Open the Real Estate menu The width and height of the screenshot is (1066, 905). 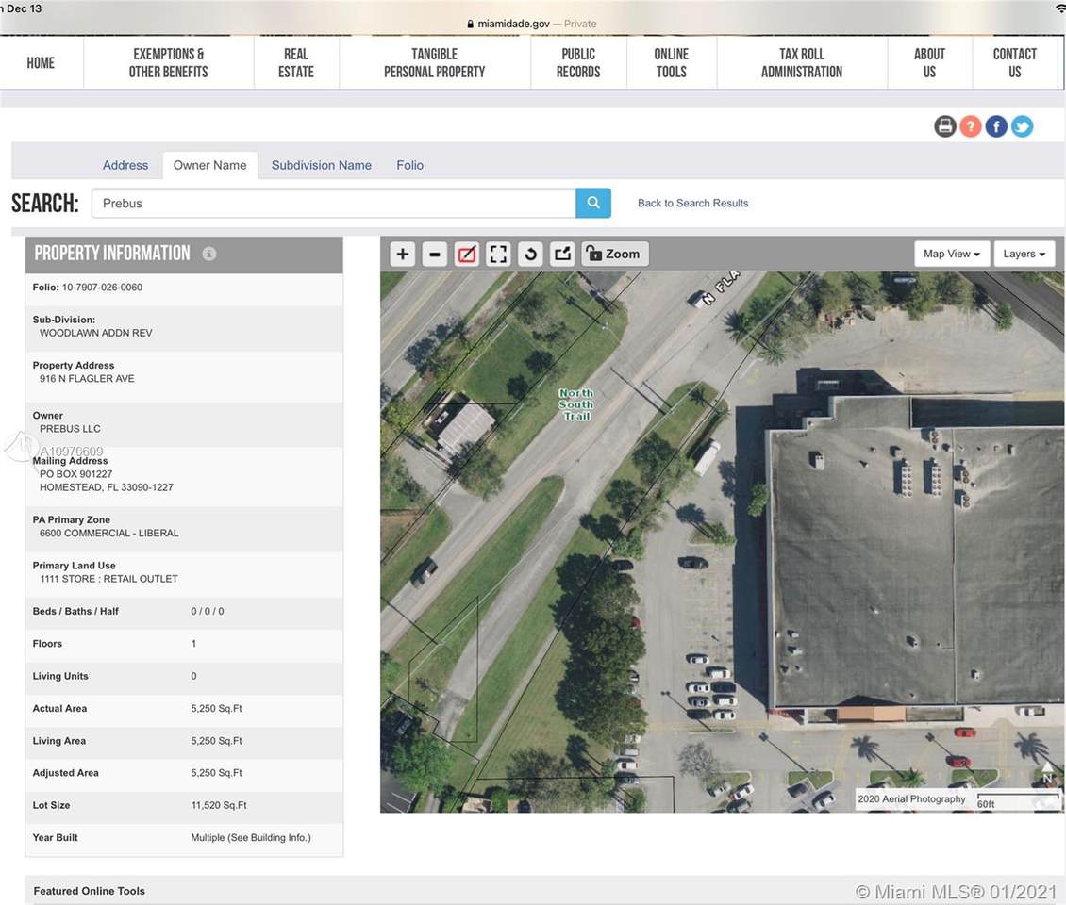tap(295, 63)
